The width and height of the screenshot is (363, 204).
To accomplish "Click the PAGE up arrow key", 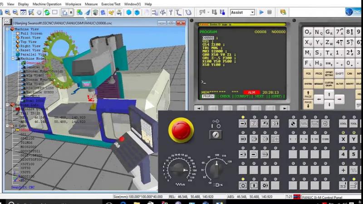I will coord(308,95).
